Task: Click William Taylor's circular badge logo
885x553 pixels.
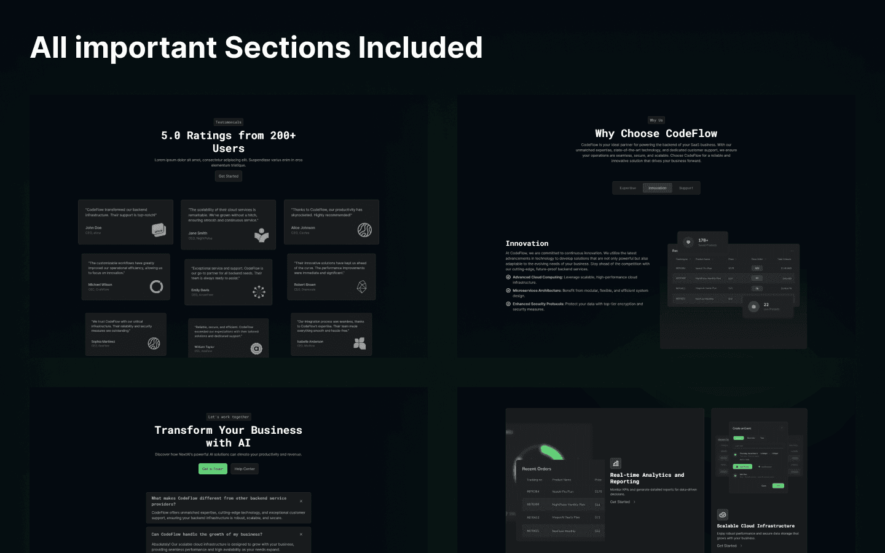Action: click(256, 348)
